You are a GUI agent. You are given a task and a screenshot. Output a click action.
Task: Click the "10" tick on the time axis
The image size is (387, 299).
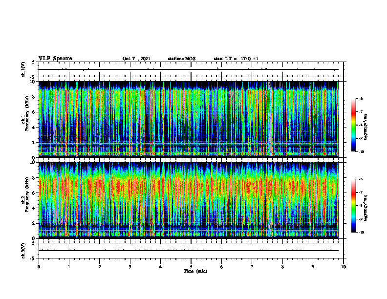tap(344, 267)
